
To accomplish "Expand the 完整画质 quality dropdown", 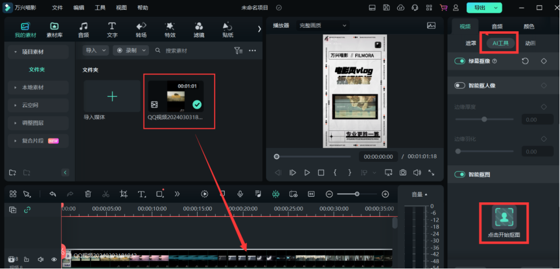I will [323, 25].
